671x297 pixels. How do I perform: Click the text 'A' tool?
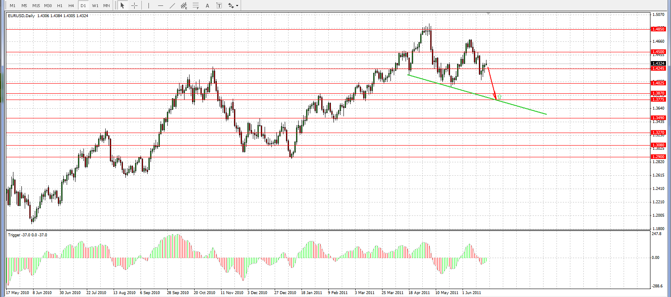[x=207, y=5]
